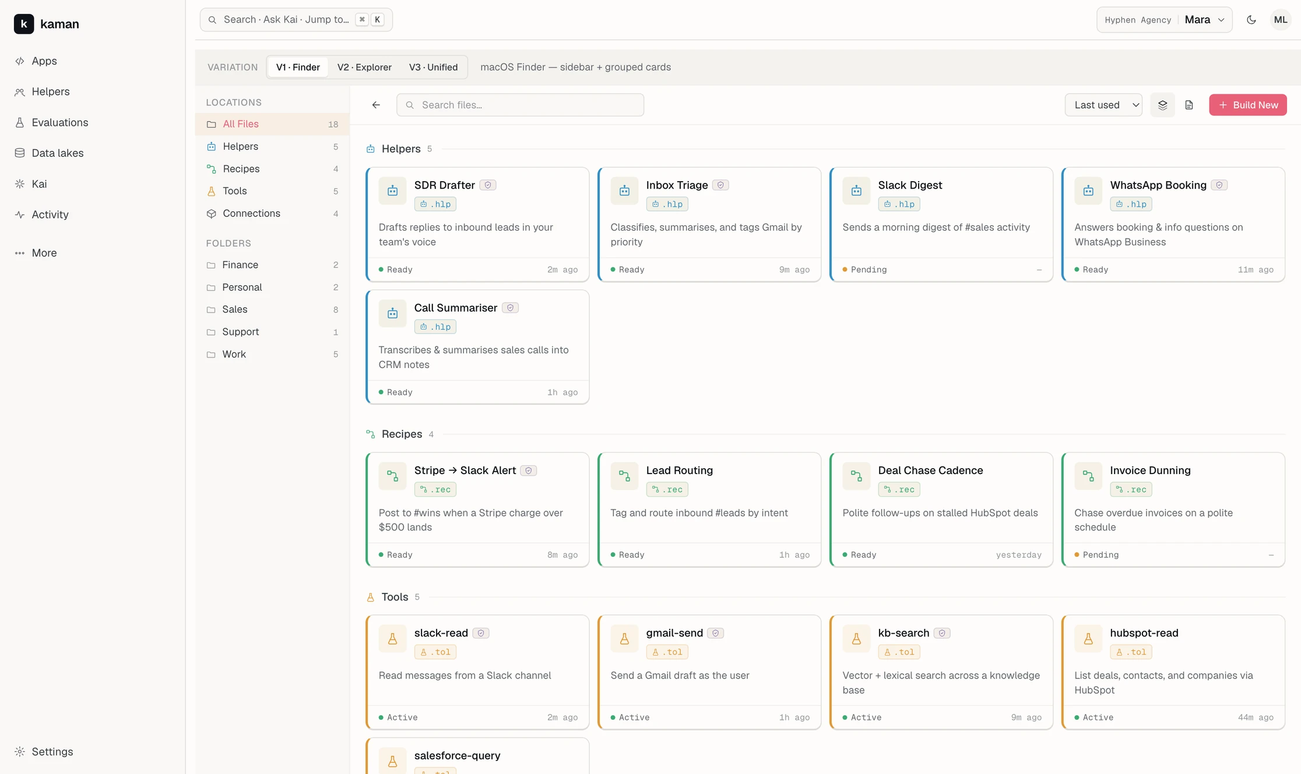Toggle dark mode with the moon icon
Image resolution: width=1301 pixels, height=774 pixels.
tap(1251, 20)
